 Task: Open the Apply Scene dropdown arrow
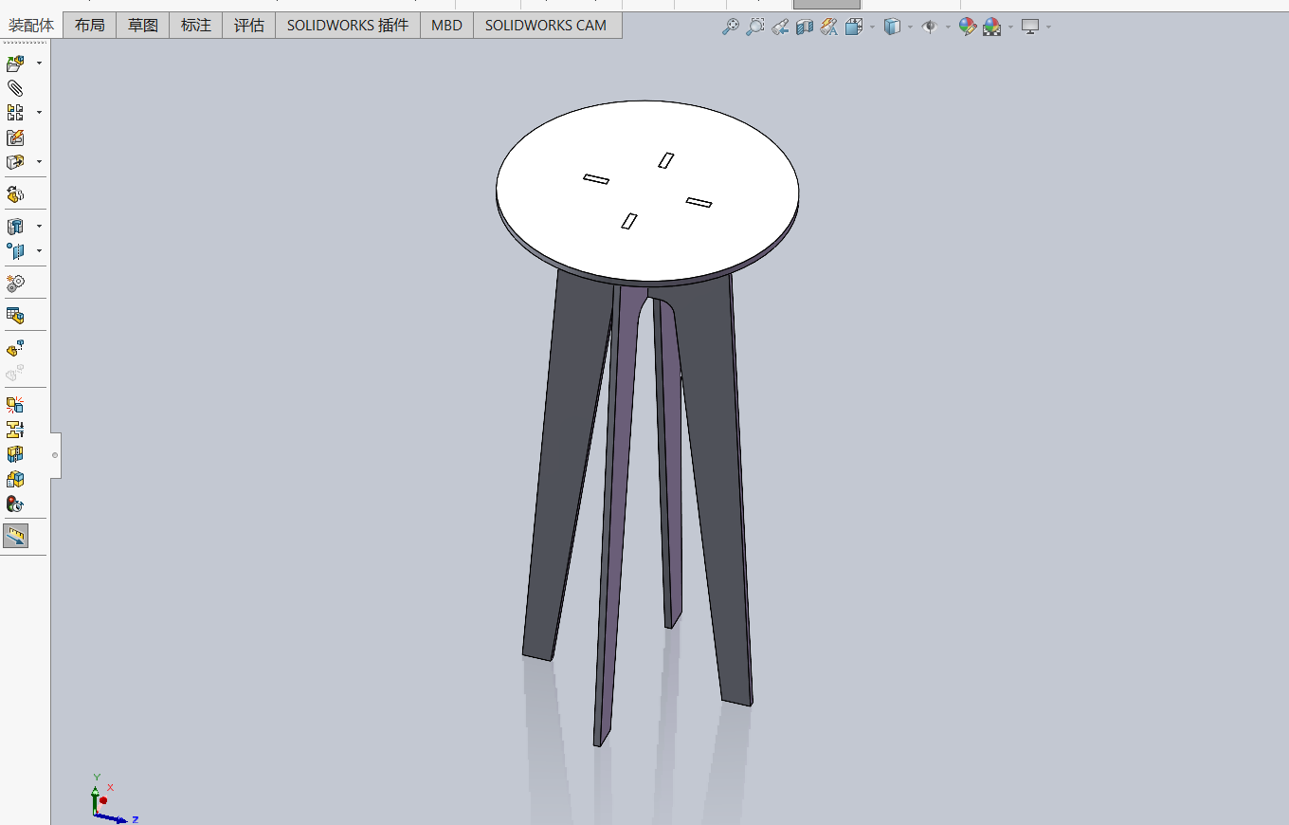coord(1010,27)
